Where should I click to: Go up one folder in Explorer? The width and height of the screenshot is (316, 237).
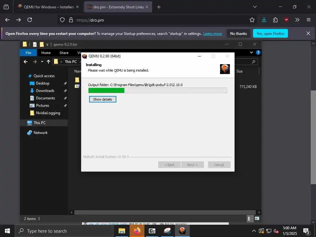[48, 62]
